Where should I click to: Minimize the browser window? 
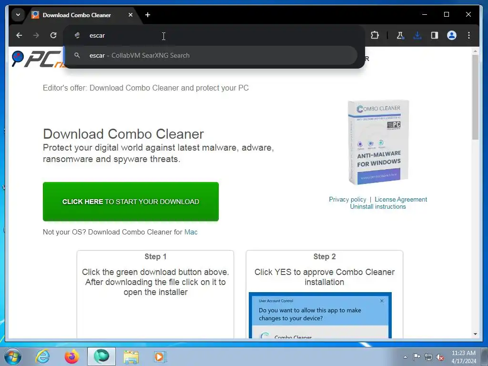(425, 14)
